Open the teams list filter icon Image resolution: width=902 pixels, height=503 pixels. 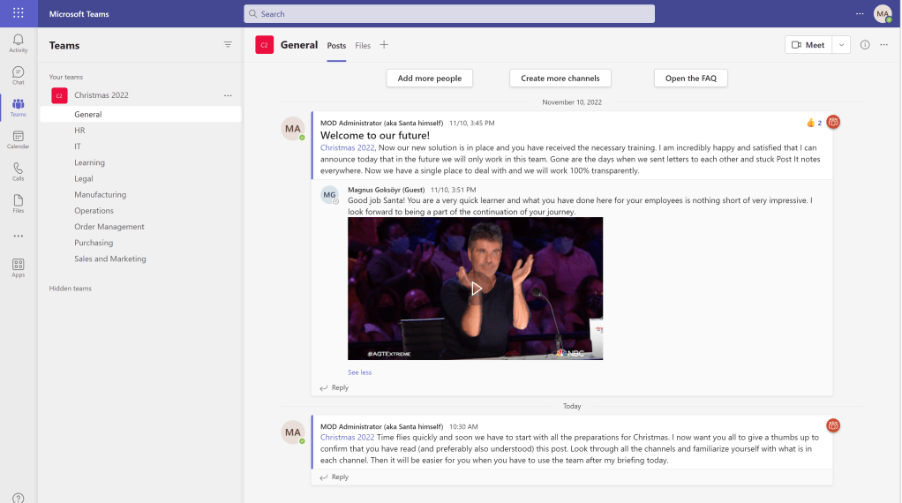[228, 45]
